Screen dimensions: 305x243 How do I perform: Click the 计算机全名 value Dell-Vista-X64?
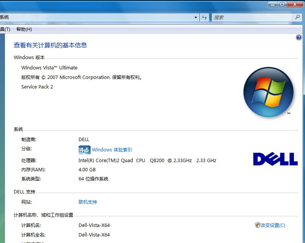[94, 235]
